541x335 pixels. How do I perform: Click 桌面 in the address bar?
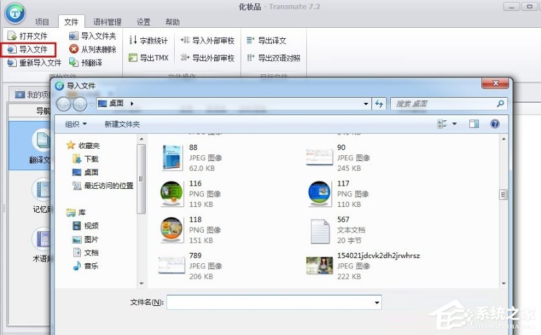point(116,103)
